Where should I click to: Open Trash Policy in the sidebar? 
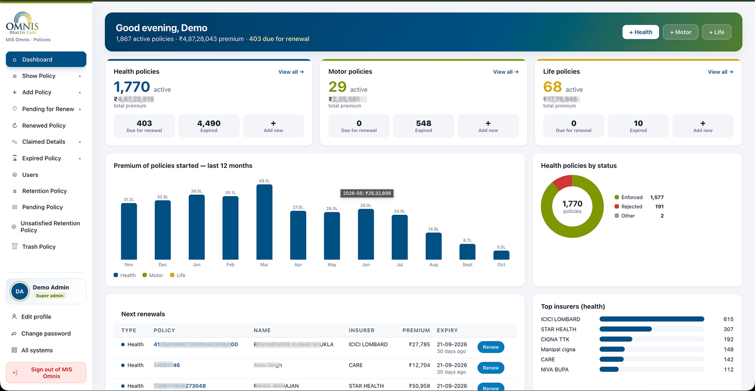[x=46, y=247]
